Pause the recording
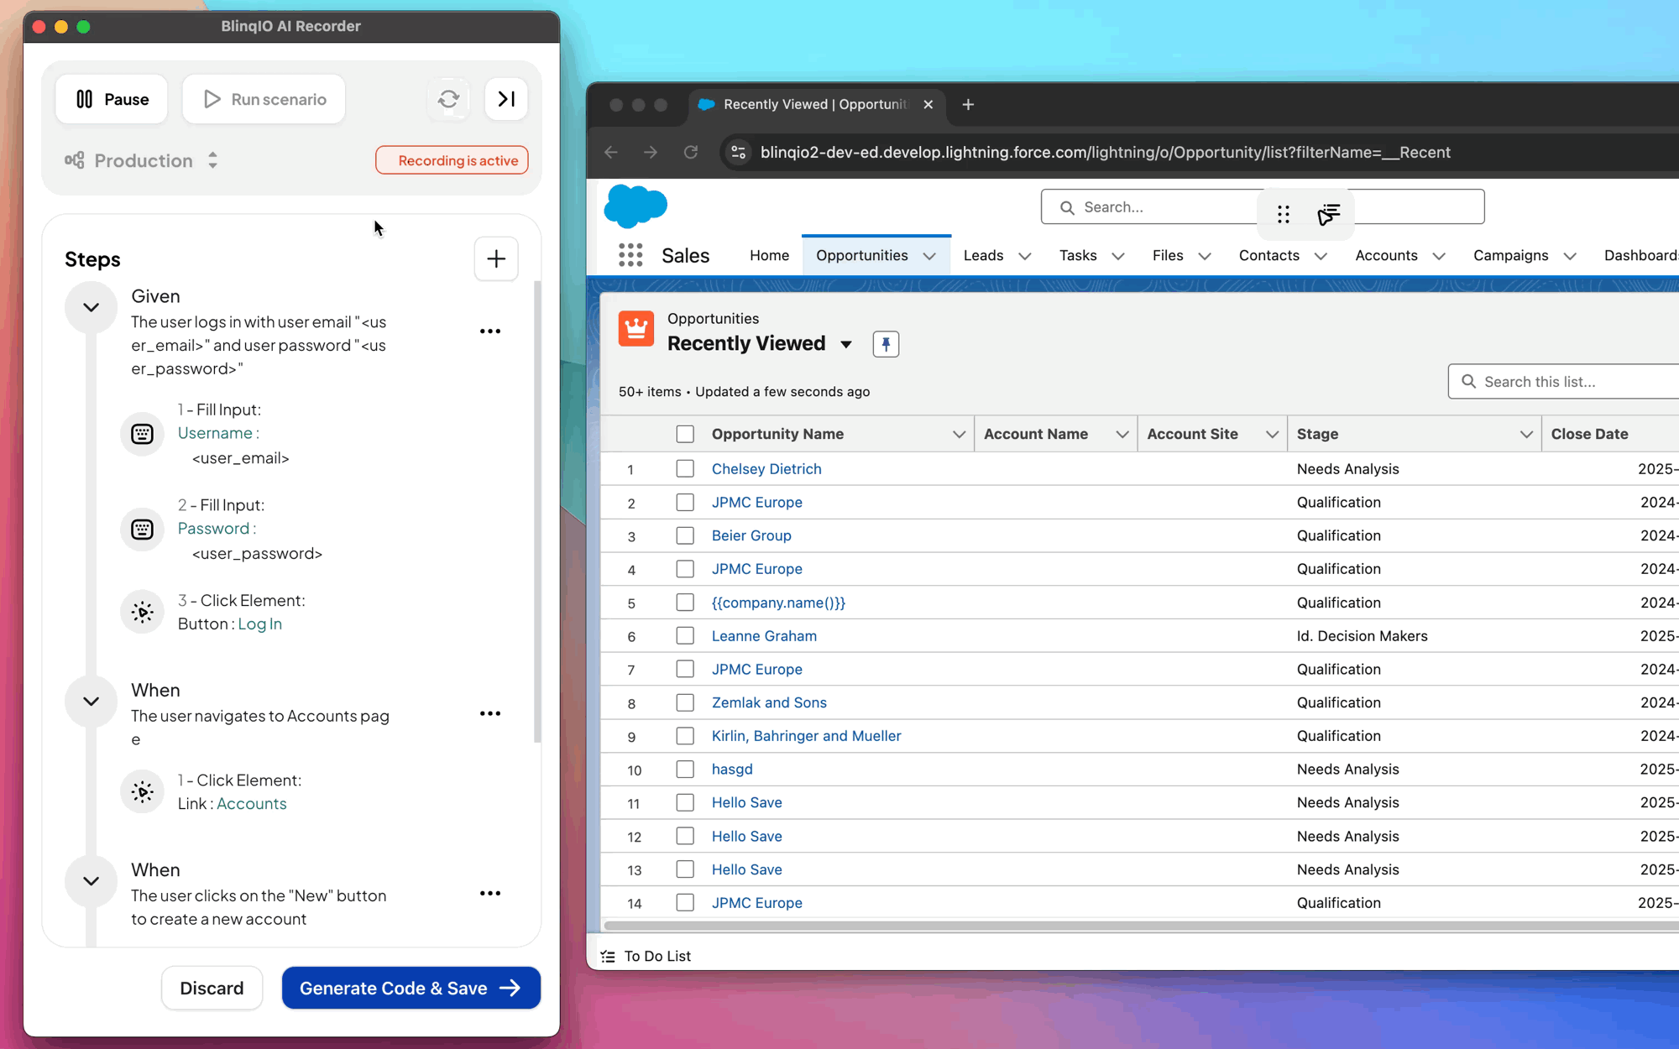This screenshot has height=1049, width=1679. point(112,99)
